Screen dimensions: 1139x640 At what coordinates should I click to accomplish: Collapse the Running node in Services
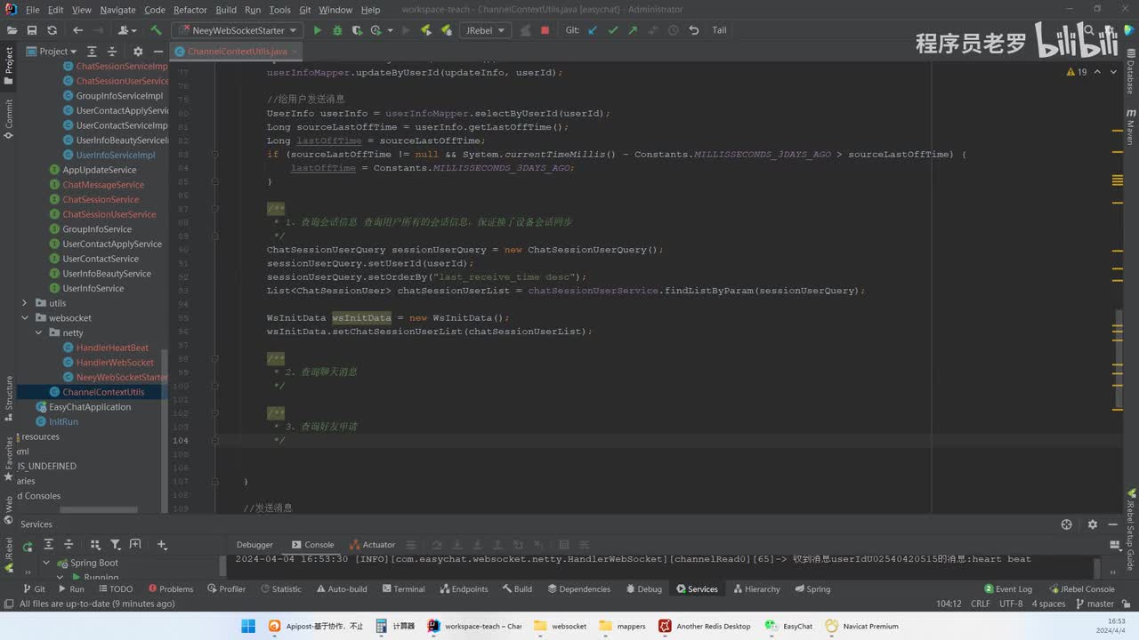(x=61, y=578)
